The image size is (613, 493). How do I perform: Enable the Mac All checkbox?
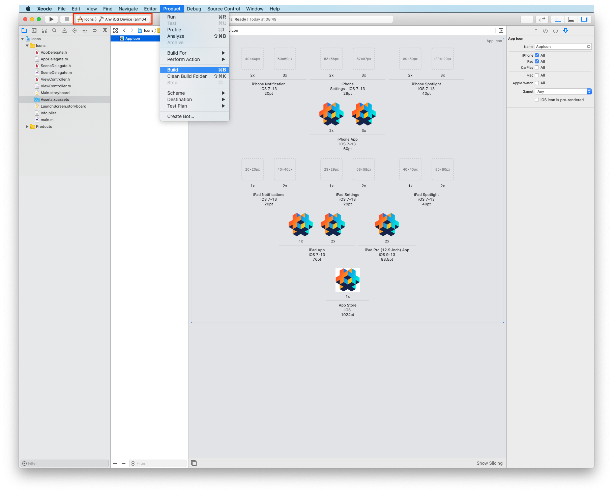click(537, 75)
